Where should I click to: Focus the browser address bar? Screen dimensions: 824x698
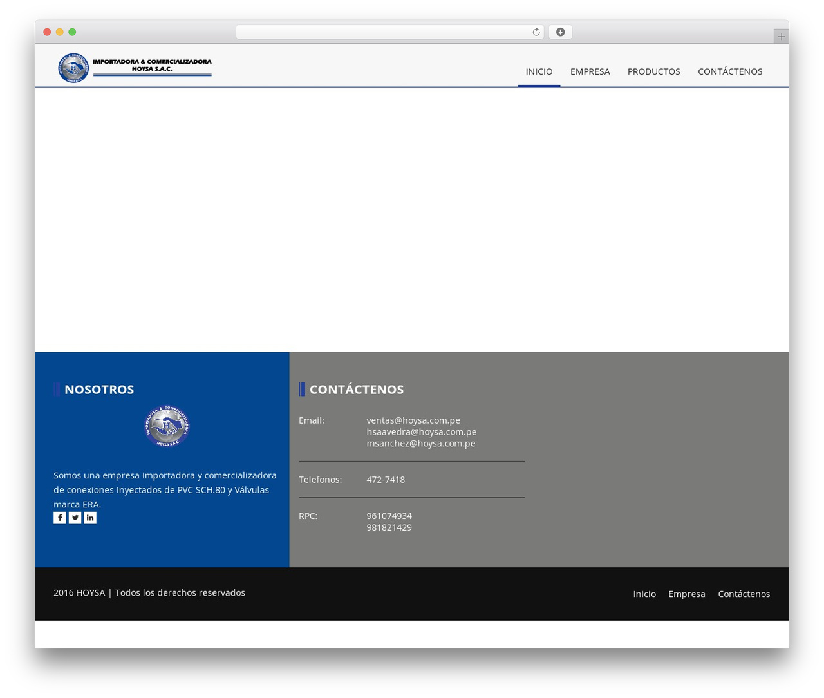click(390, 32)
